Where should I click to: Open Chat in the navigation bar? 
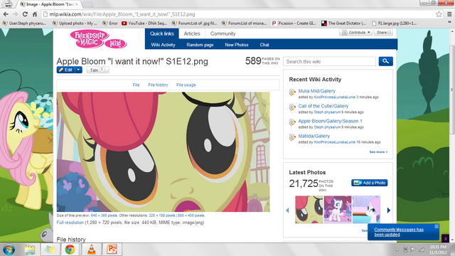click(x=264, y=45)
